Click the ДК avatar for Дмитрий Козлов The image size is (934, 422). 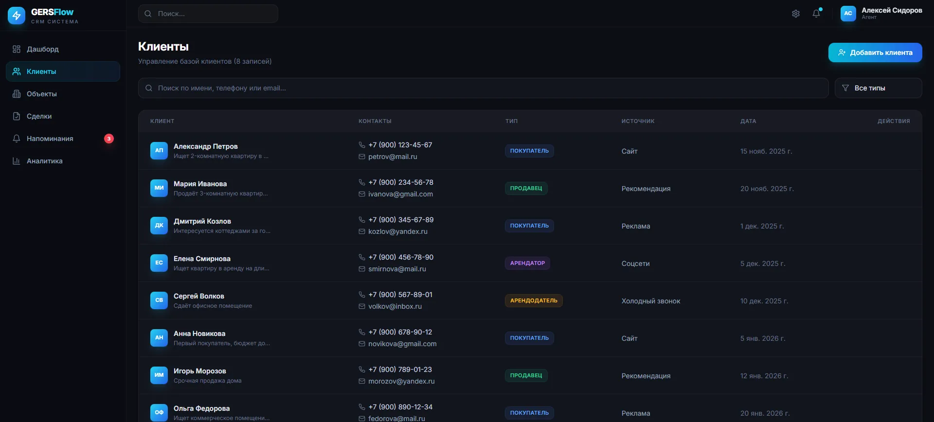click(x=159, y=226)
